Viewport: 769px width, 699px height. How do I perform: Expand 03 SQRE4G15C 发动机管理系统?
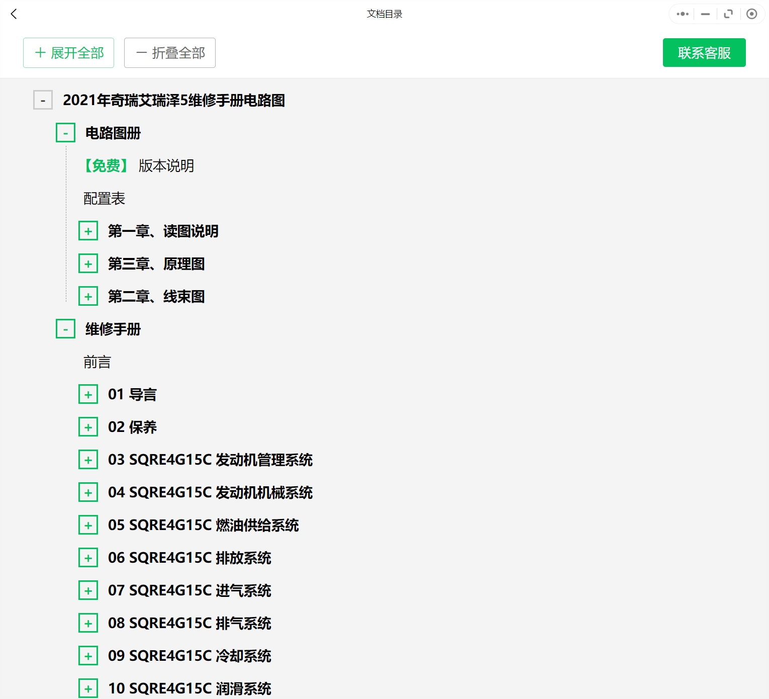click(88, 460)
